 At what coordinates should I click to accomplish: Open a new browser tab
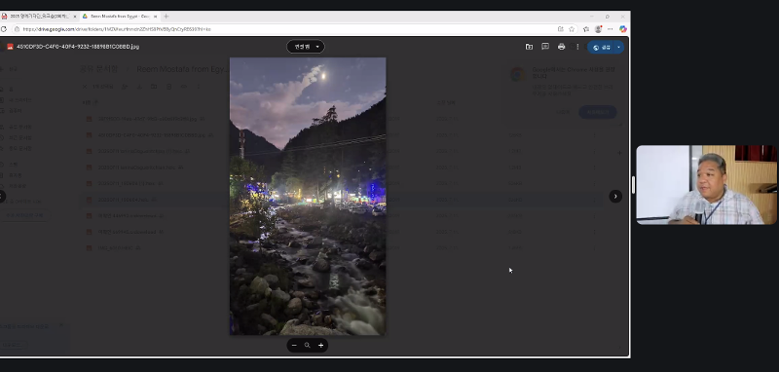(166, 17)
